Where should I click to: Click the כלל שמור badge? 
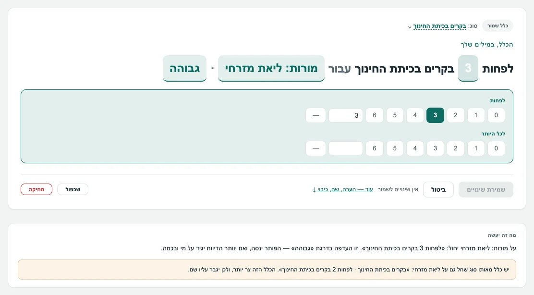coord(498,26)
